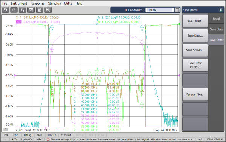The width and height of the screenshot is (226, 142).
Task: Click the Save Screen... button
Action: point(195,50)
